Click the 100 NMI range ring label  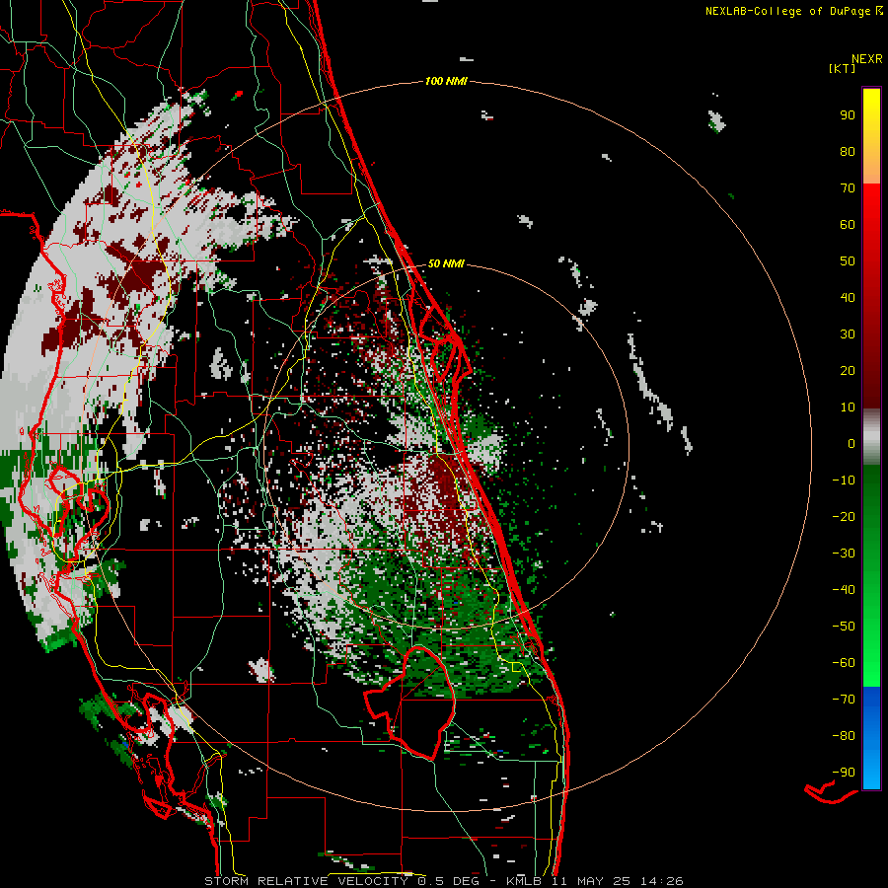point(446,82)
